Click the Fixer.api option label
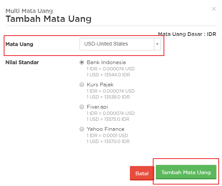Image resolution: width=222 pixels, height=186 pixels. (x=97, y=107)
